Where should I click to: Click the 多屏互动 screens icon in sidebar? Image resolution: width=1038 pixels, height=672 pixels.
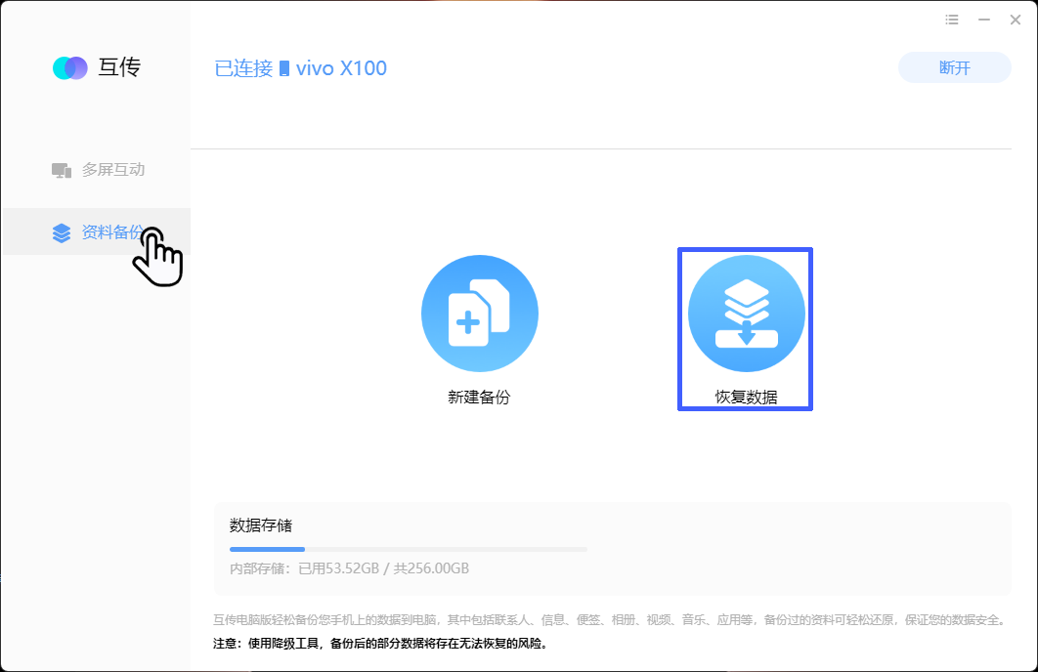pyautogui.click(x=62, y=170)
